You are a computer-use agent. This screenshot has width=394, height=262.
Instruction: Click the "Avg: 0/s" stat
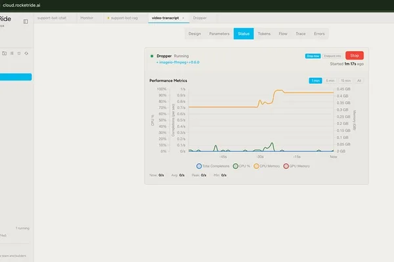(178, 176)
